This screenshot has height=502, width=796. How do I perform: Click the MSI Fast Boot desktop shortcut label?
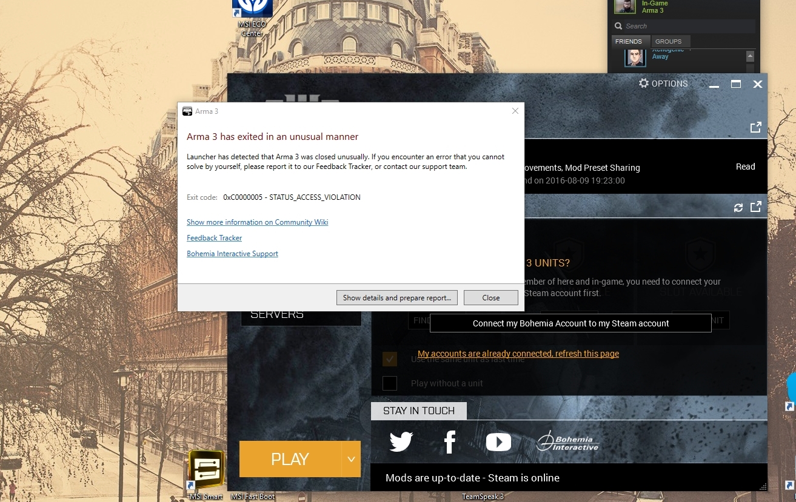253,497
